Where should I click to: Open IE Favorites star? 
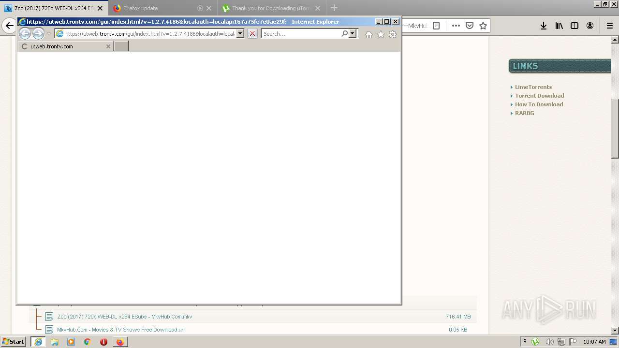click(381, 34)
